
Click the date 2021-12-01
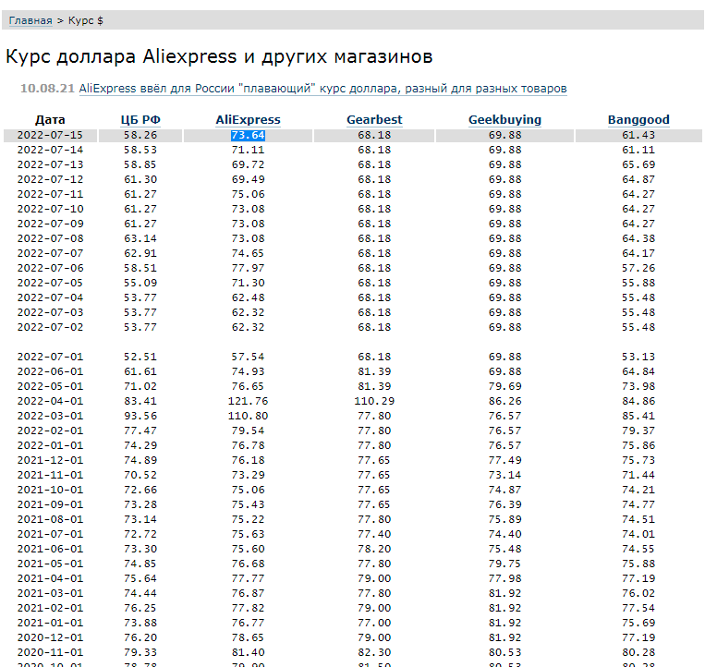(x=50, y=461)
